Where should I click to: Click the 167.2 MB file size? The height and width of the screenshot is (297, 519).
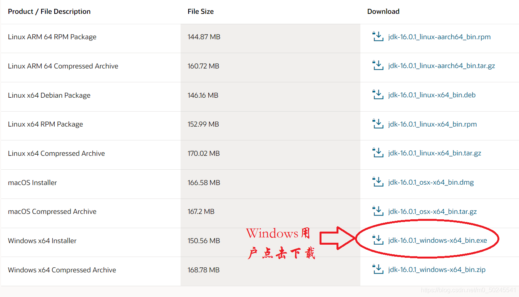[x=201, y=212]
